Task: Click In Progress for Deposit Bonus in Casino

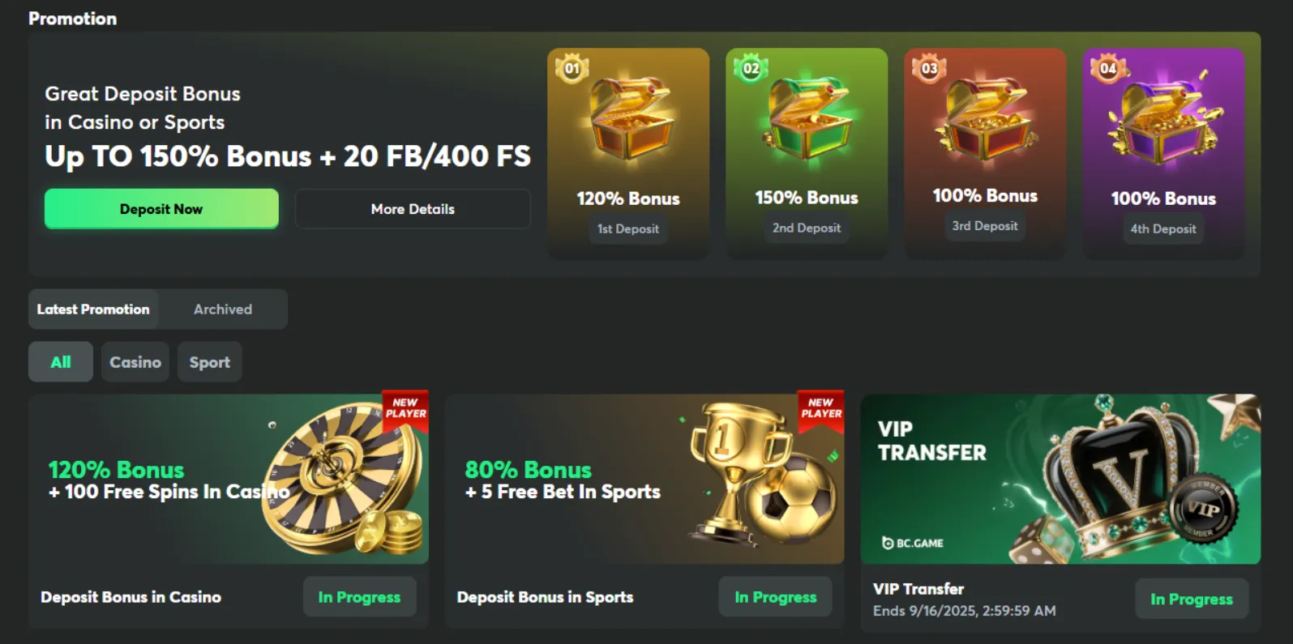Action: pyautogui.click(x=359, y=597)
